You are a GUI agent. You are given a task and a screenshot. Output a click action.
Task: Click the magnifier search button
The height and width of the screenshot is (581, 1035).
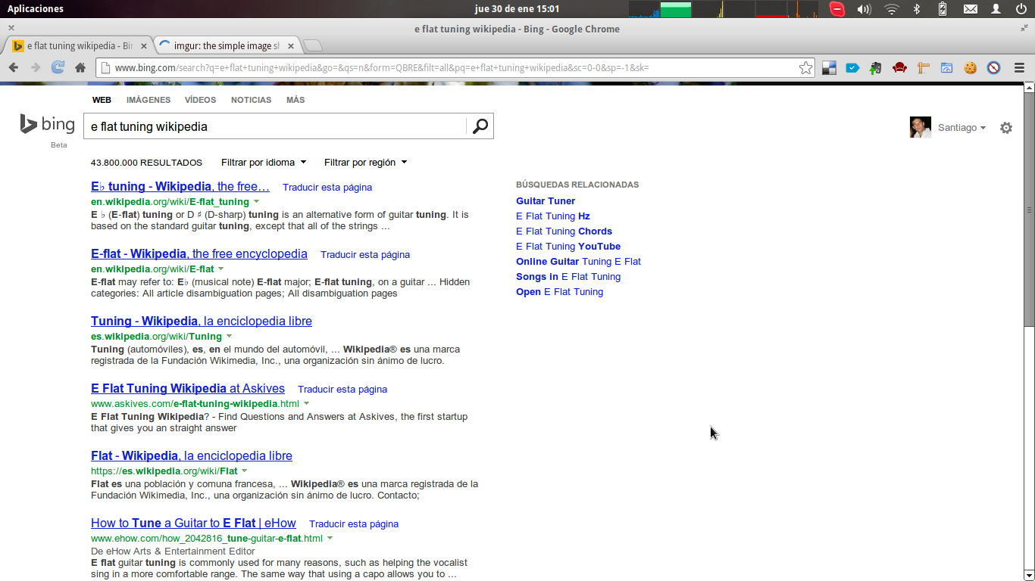click(x=480, y=126)
